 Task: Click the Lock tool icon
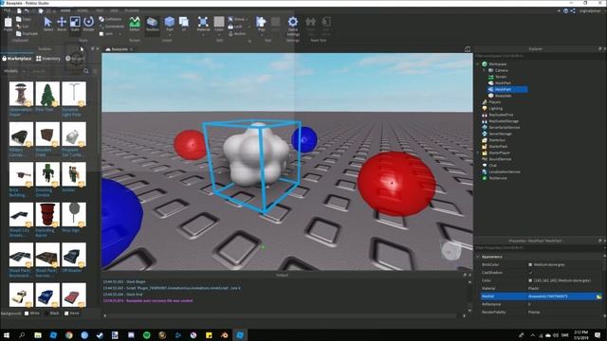(x=230, y=27)
